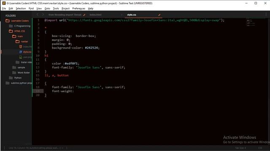Click the CSS syntax selector in status bar
270x151 pixels.
tap(260, 148)
